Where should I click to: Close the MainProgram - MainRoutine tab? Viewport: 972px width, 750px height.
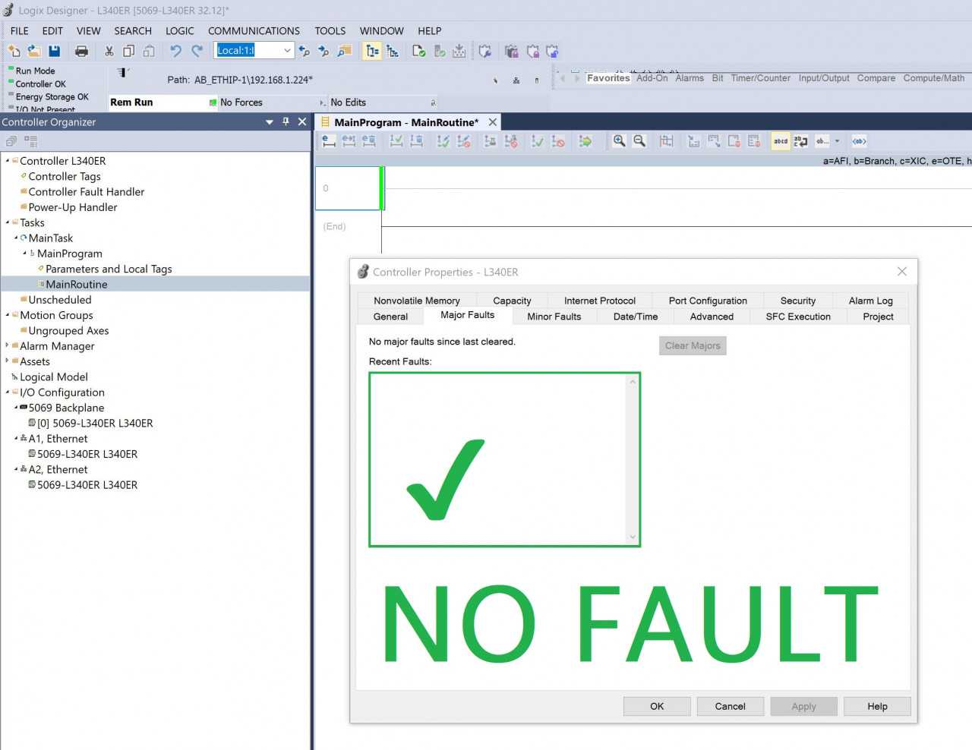[493, 122]
